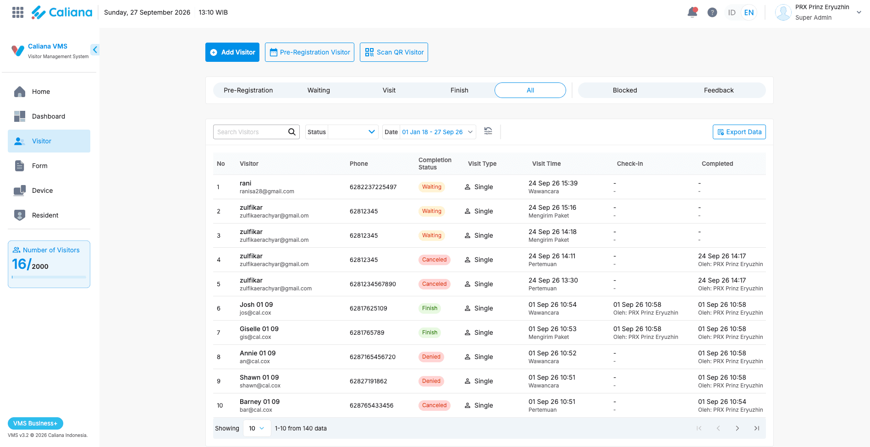Click the Add Visitor button

click(232, 52)
